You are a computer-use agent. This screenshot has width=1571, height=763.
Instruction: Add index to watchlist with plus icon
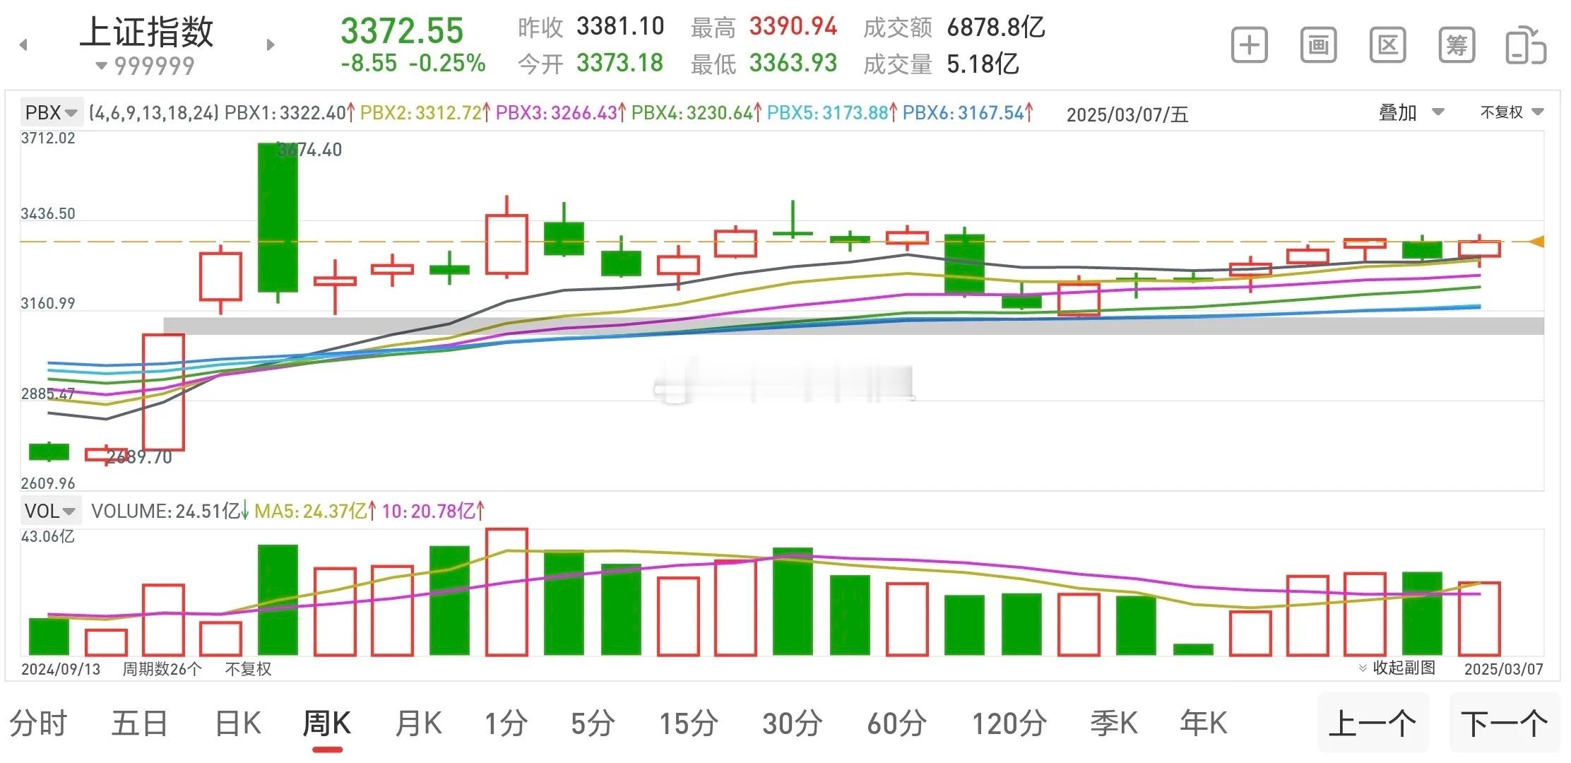[1249, 45]
